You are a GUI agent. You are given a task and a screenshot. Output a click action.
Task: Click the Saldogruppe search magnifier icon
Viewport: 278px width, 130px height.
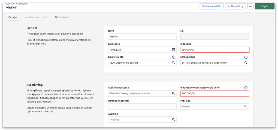point(246,63)
